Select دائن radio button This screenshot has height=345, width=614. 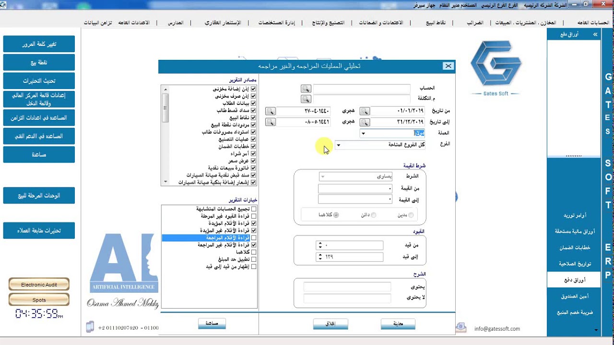[373, 215]
